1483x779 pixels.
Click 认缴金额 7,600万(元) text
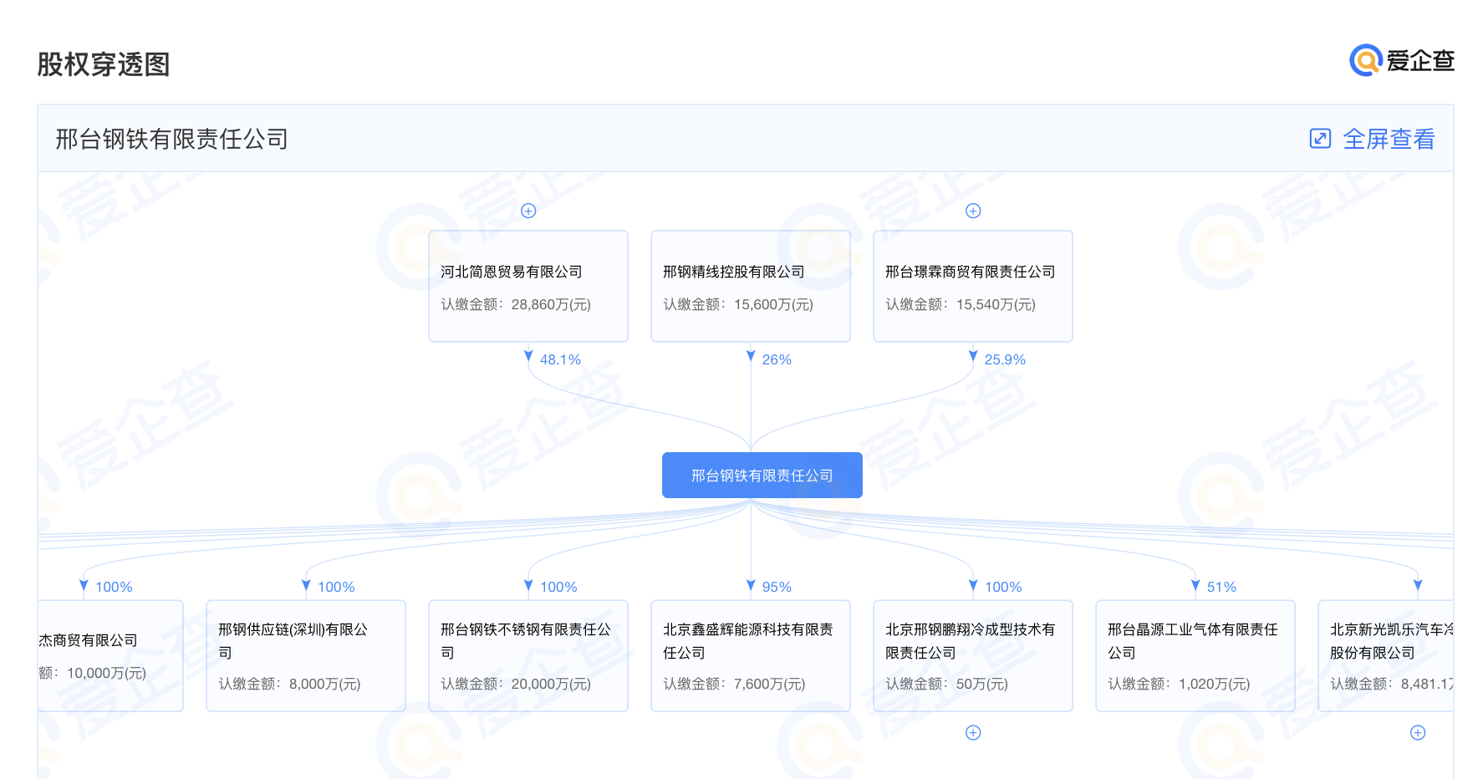734,684
